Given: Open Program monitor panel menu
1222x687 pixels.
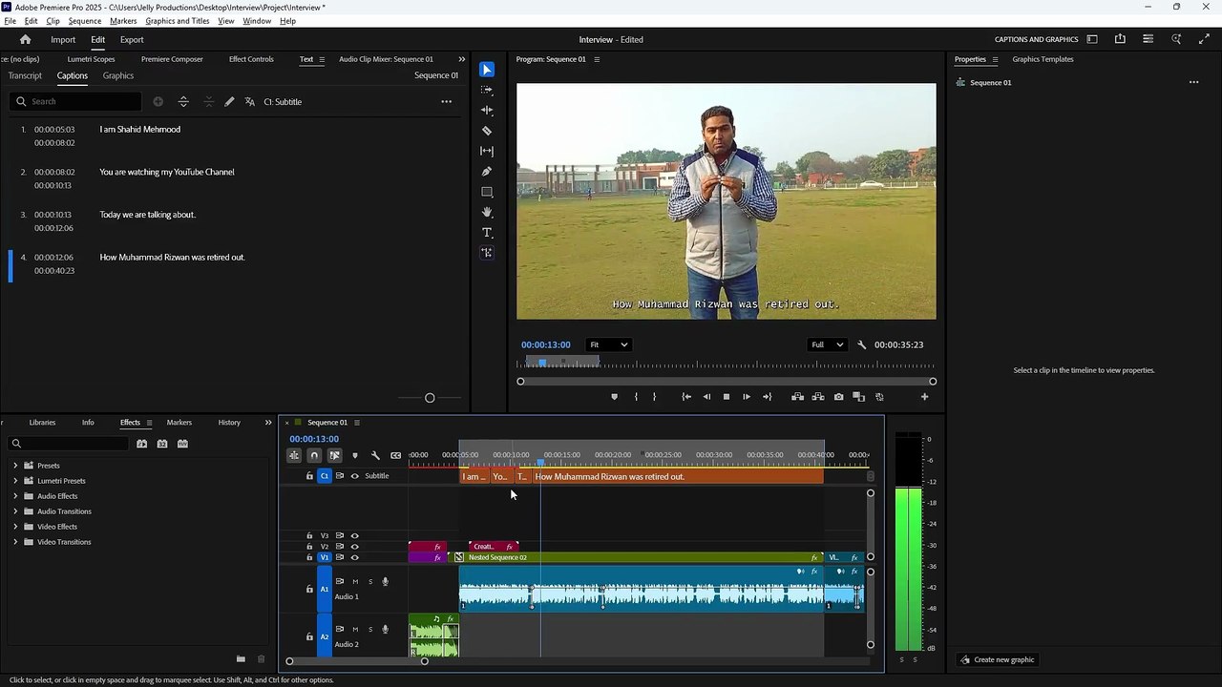Looking at the screenshot, I should coord(597,59).
